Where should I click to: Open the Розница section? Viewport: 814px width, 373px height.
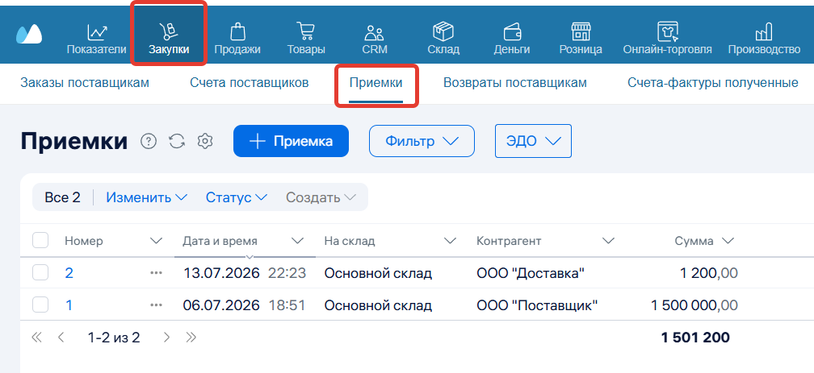click(581, 39)
